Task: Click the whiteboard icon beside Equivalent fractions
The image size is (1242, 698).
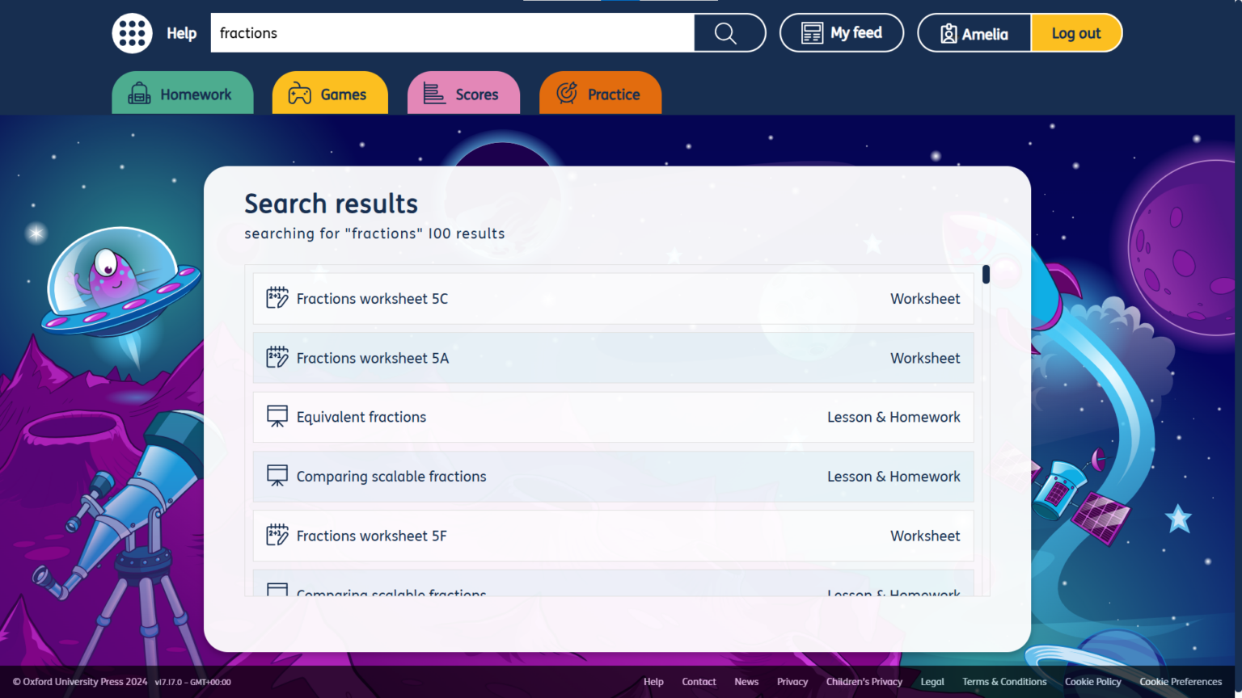Action: 277,415
